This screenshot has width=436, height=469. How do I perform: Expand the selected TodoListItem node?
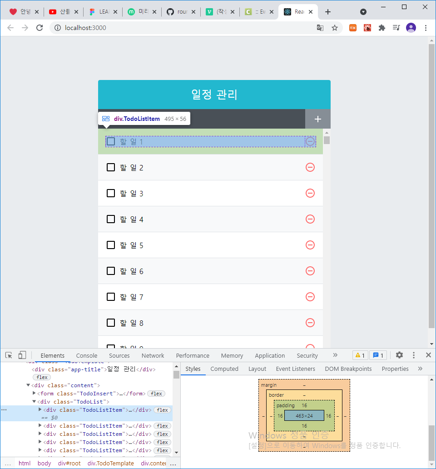tap(40, 409)
